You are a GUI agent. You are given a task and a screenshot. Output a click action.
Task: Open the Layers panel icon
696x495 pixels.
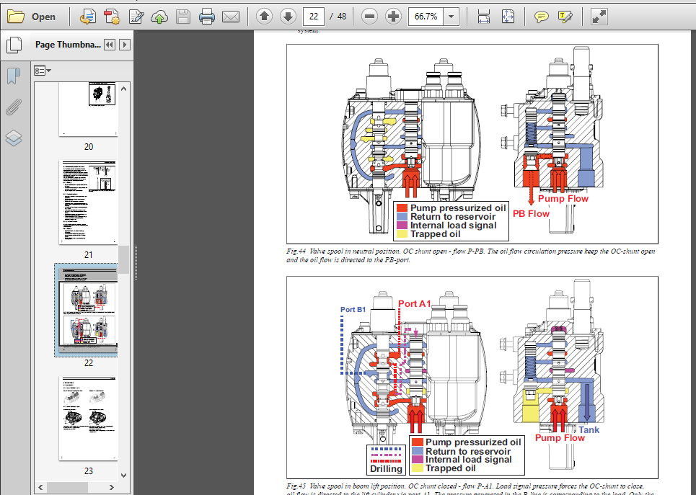click(x=14, y=138)
